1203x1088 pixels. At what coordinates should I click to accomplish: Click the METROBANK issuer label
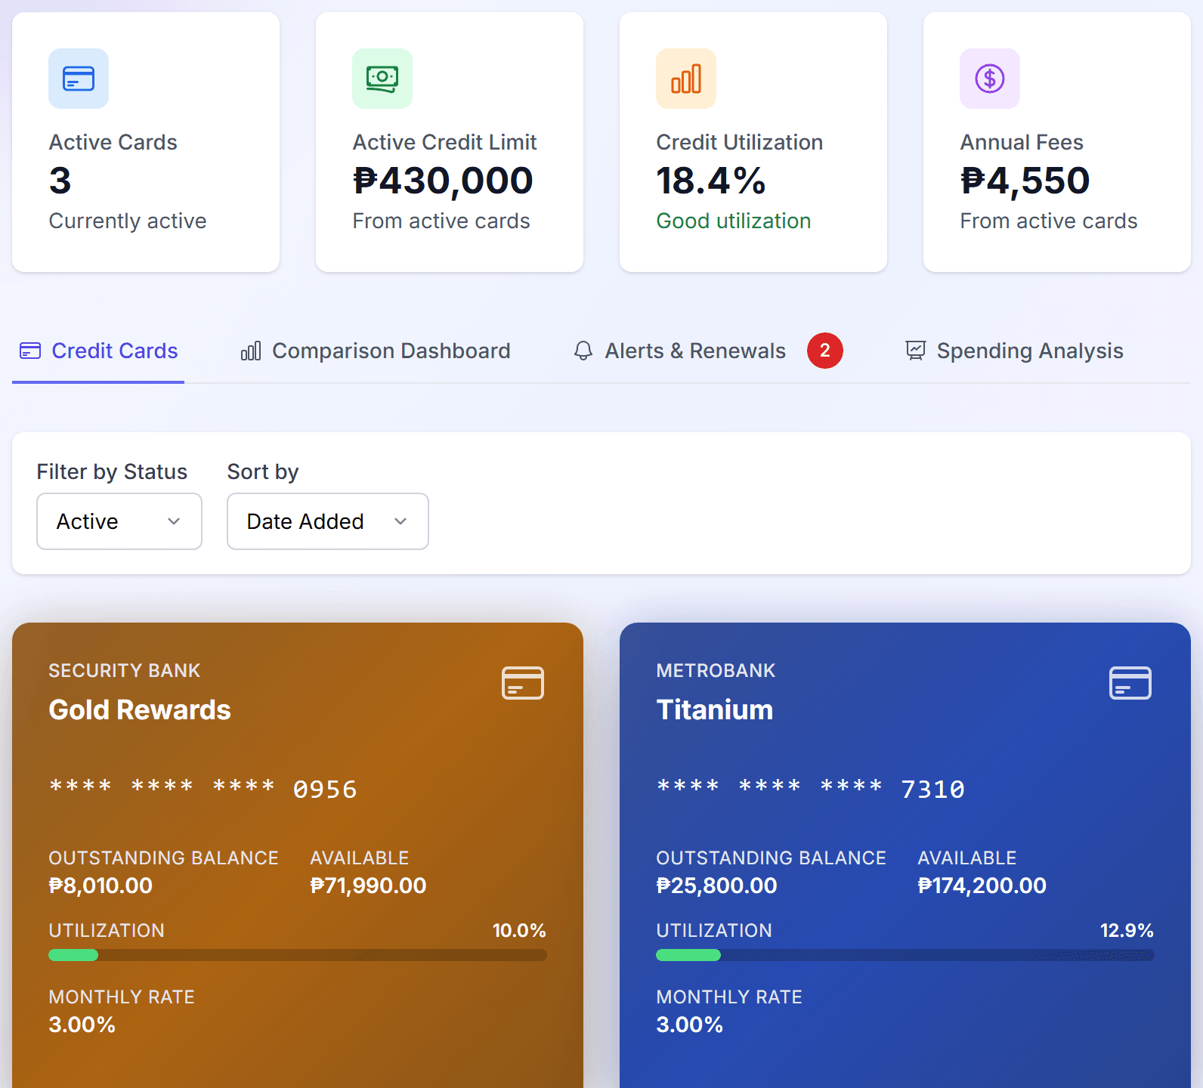pos(716,670)
